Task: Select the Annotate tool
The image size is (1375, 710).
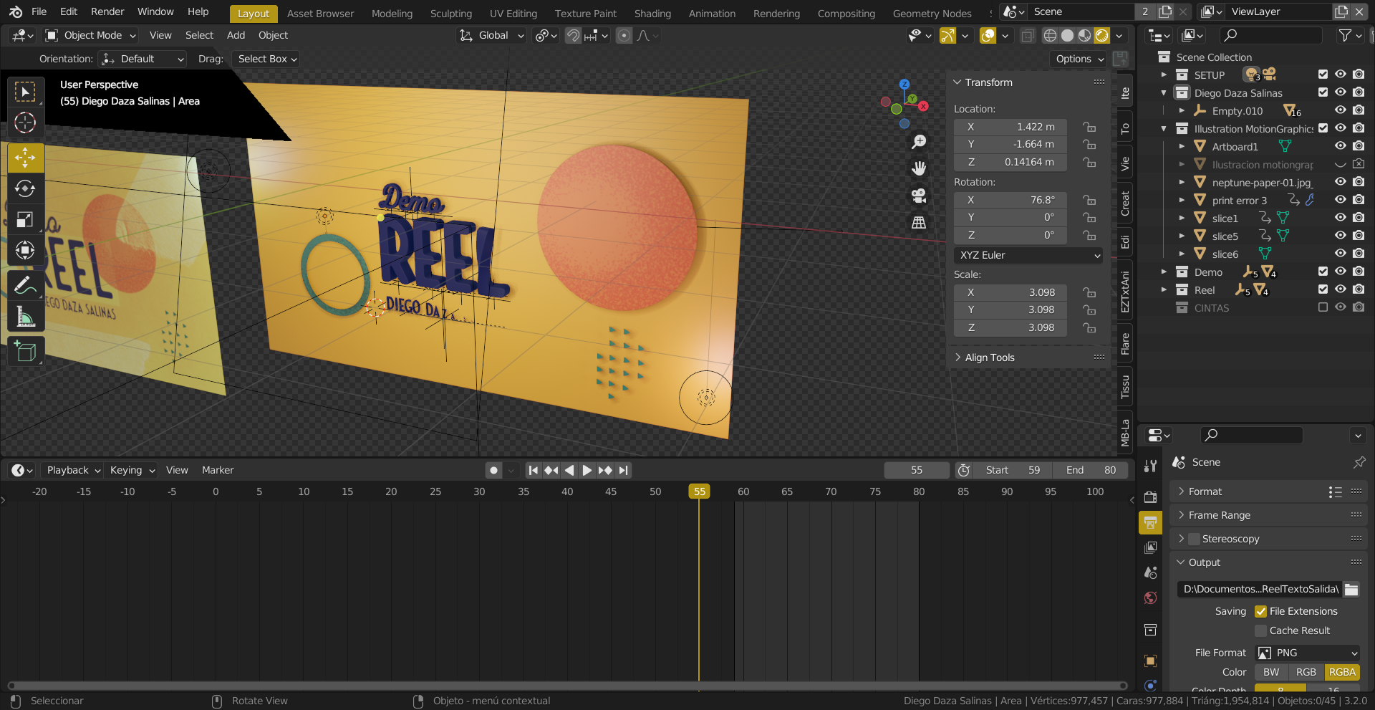Action: (26, 285)
